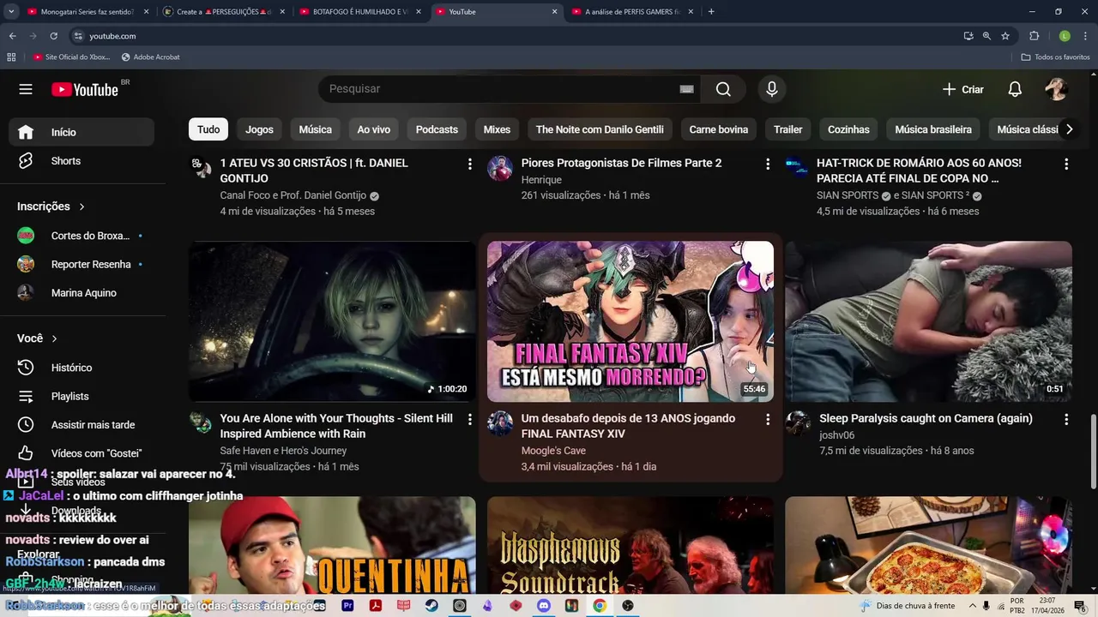Go to Início in the sidebar

click(81, 132)
